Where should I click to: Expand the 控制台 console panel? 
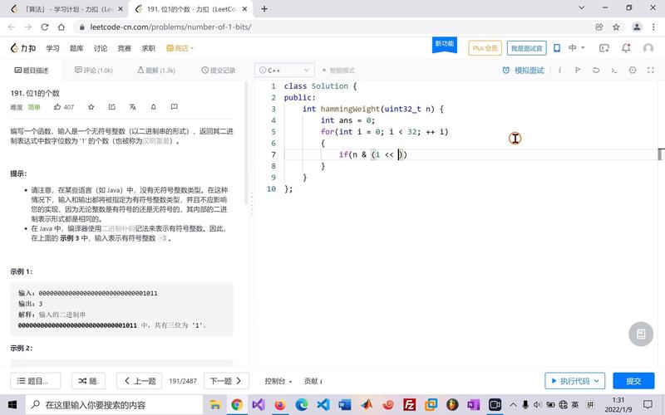point(278,381)
